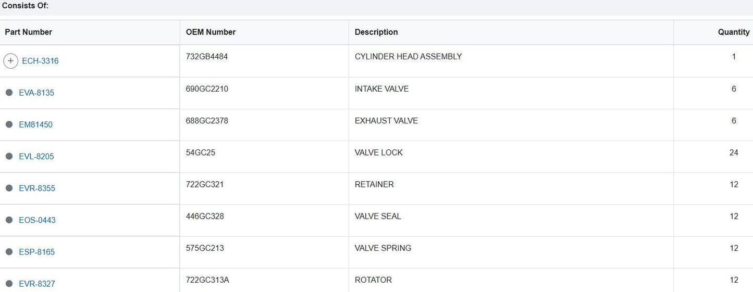Screen dimensions: 753x292
Task: Click the gray bullet beside EVR-8355
Action: tap(9, 188)
